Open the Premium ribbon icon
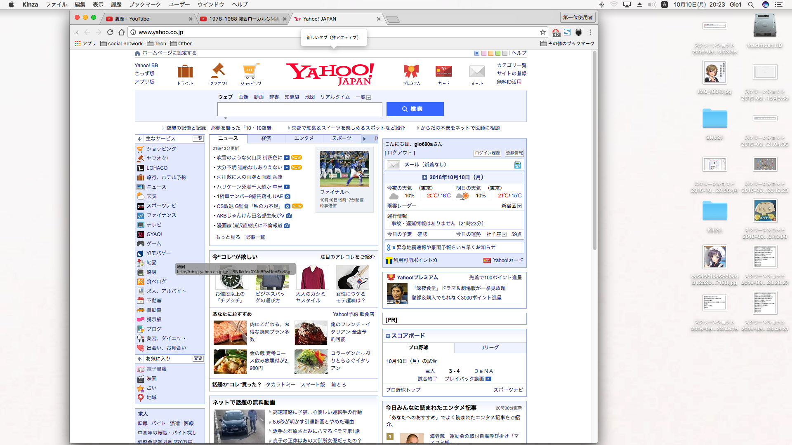Viewport: 792px width, 445px height. (x=411, y=71)
